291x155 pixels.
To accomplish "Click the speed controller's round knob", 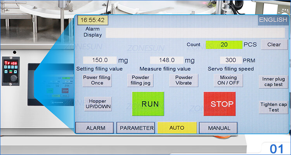I will [x=14, y=78].
